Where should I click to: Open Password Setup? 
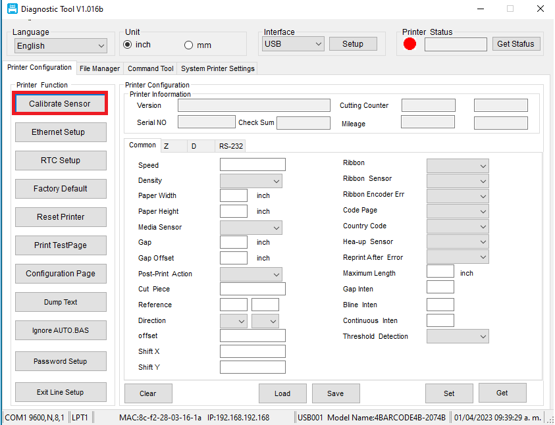(x=61, y=361)
